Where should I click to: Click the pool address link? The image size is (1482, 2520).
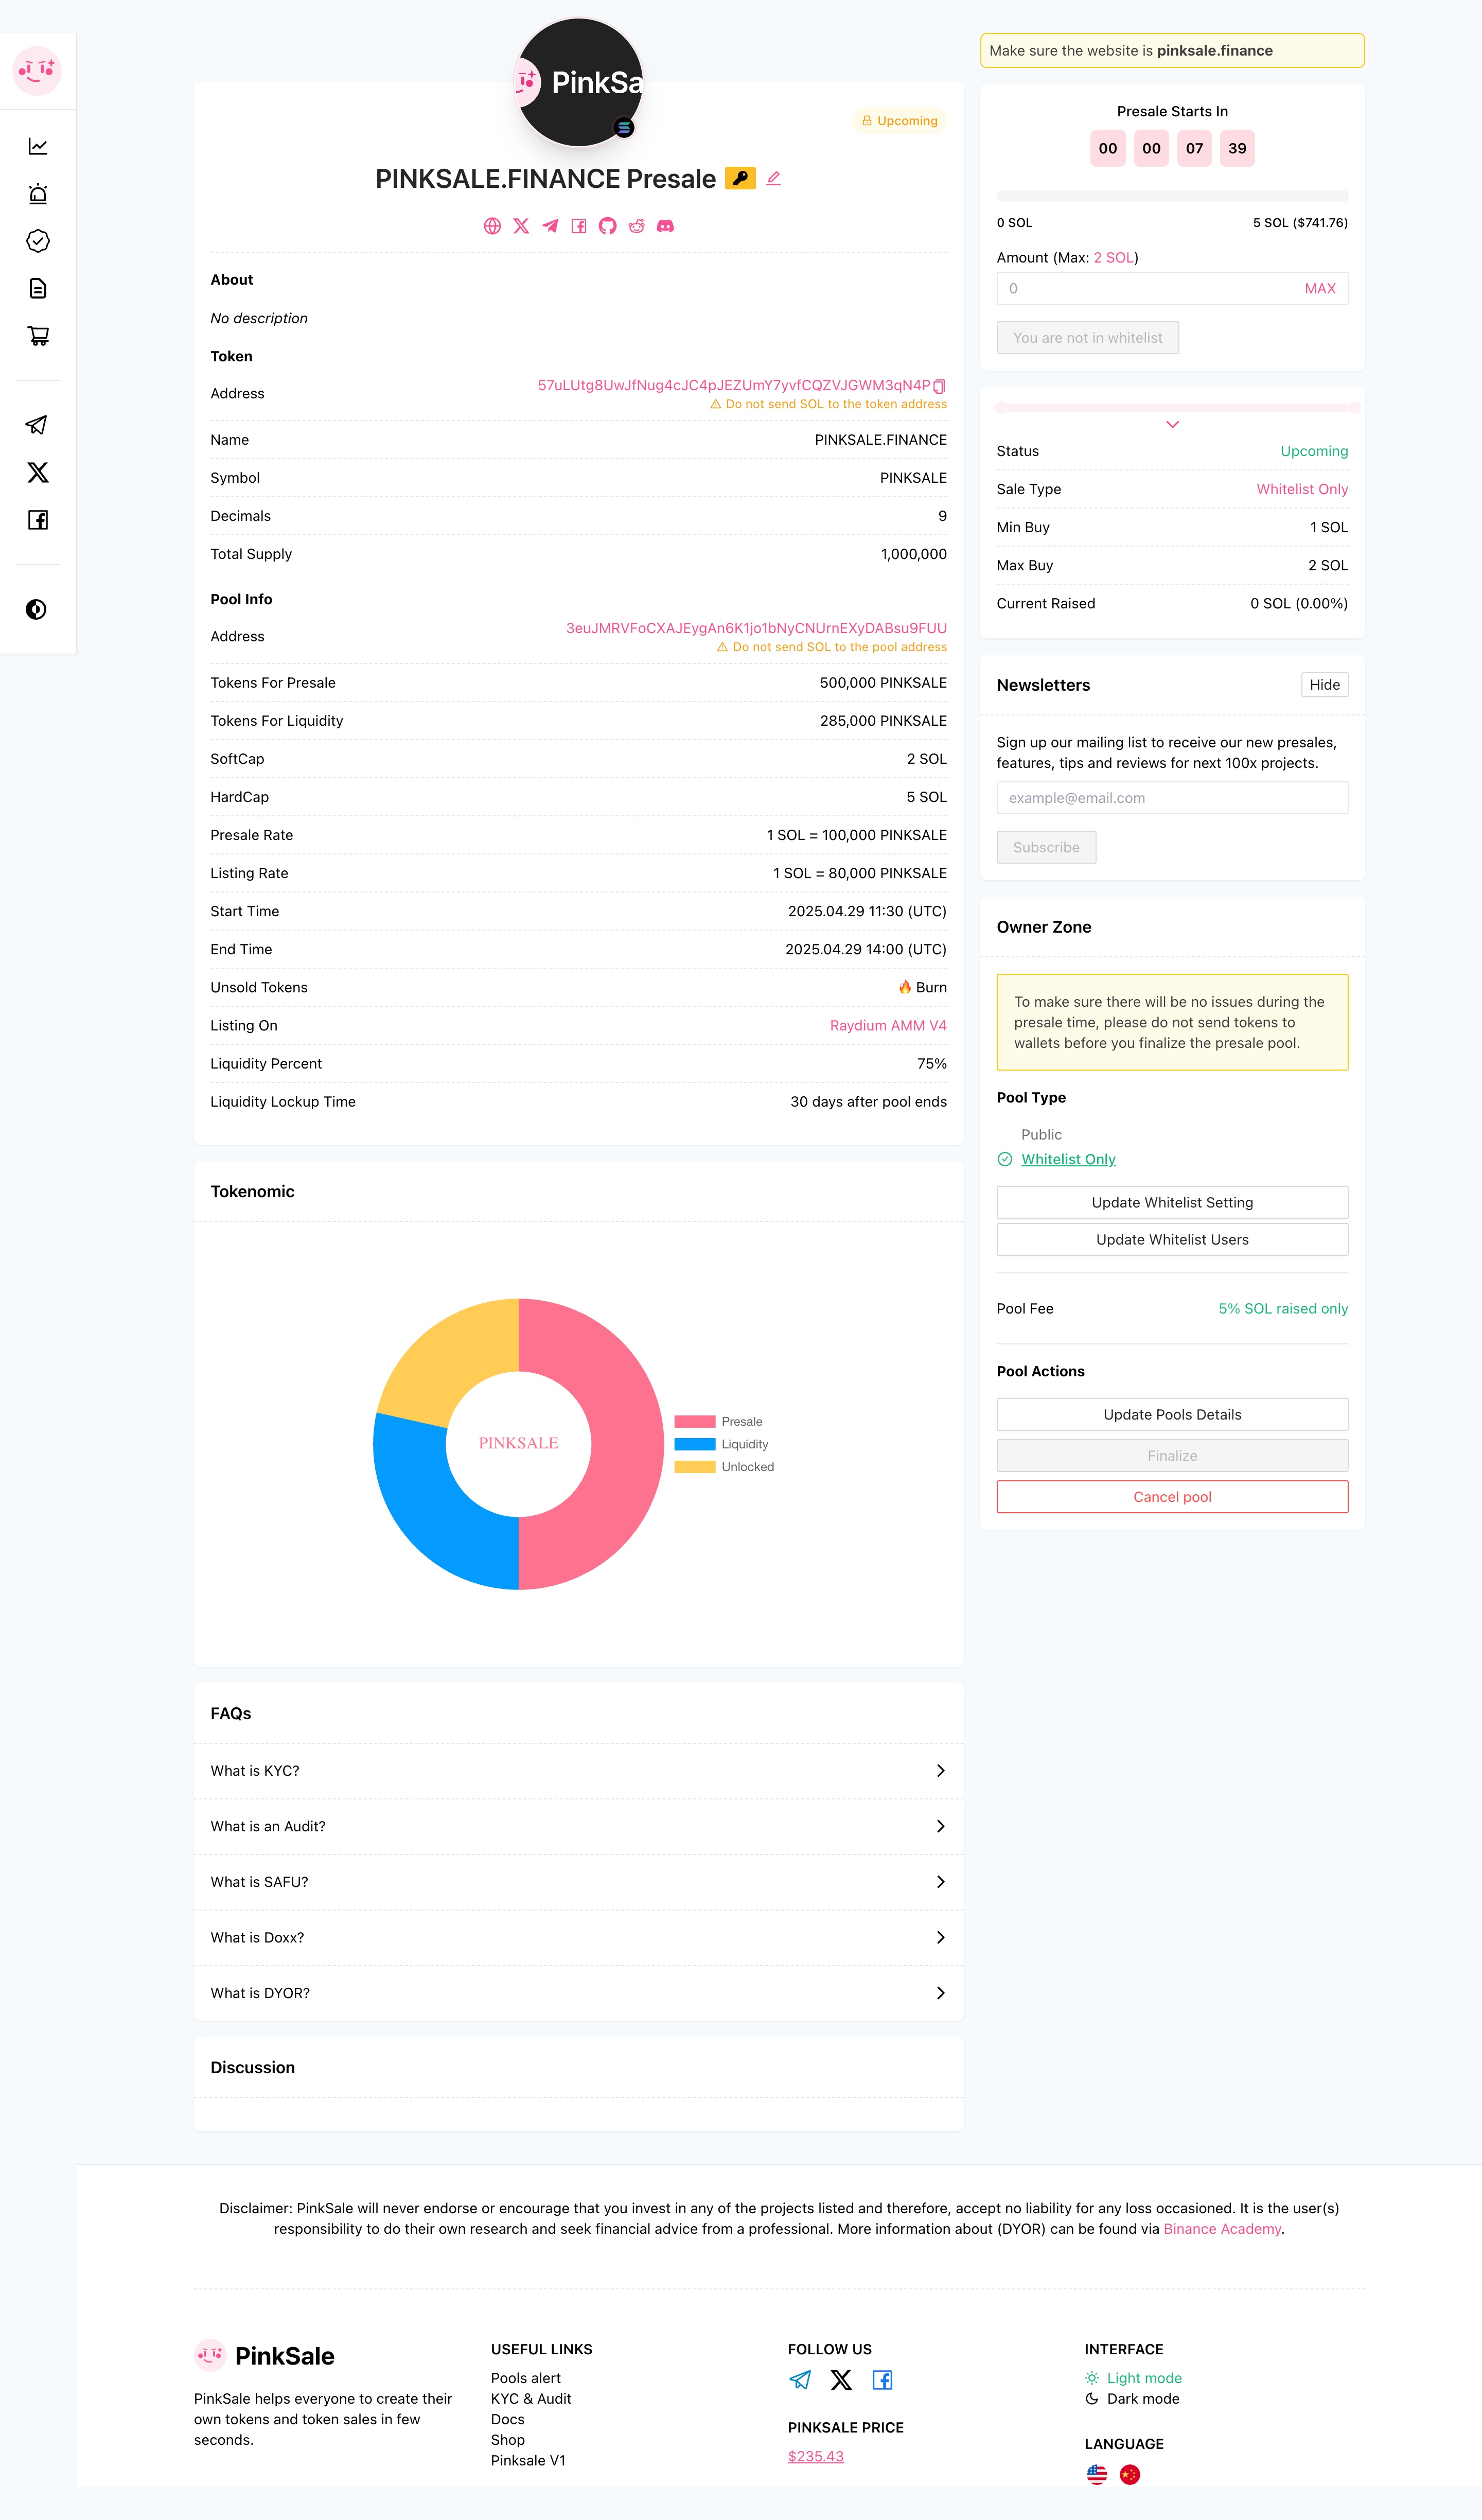(x=756, y=628)
